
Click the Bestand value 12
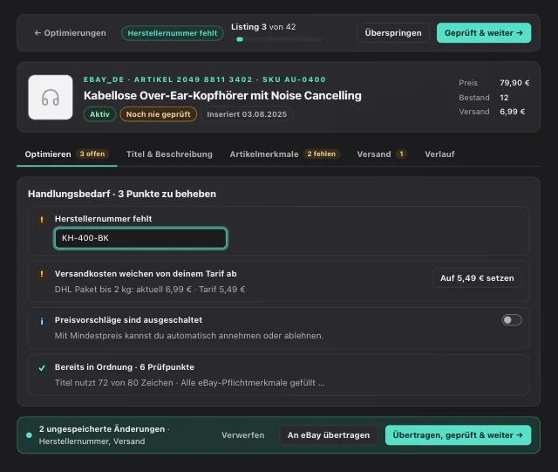tap(504, 98)
